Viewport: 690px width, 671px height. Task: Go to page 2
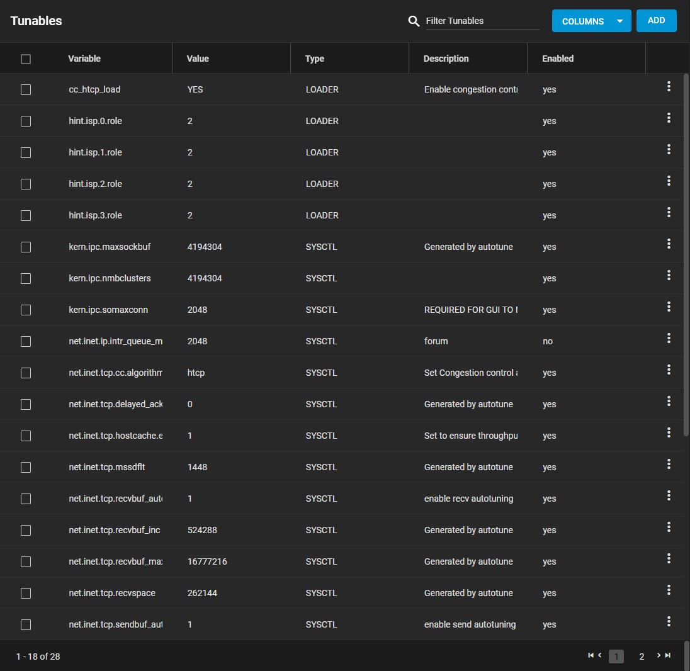click(x=641, y=657)
